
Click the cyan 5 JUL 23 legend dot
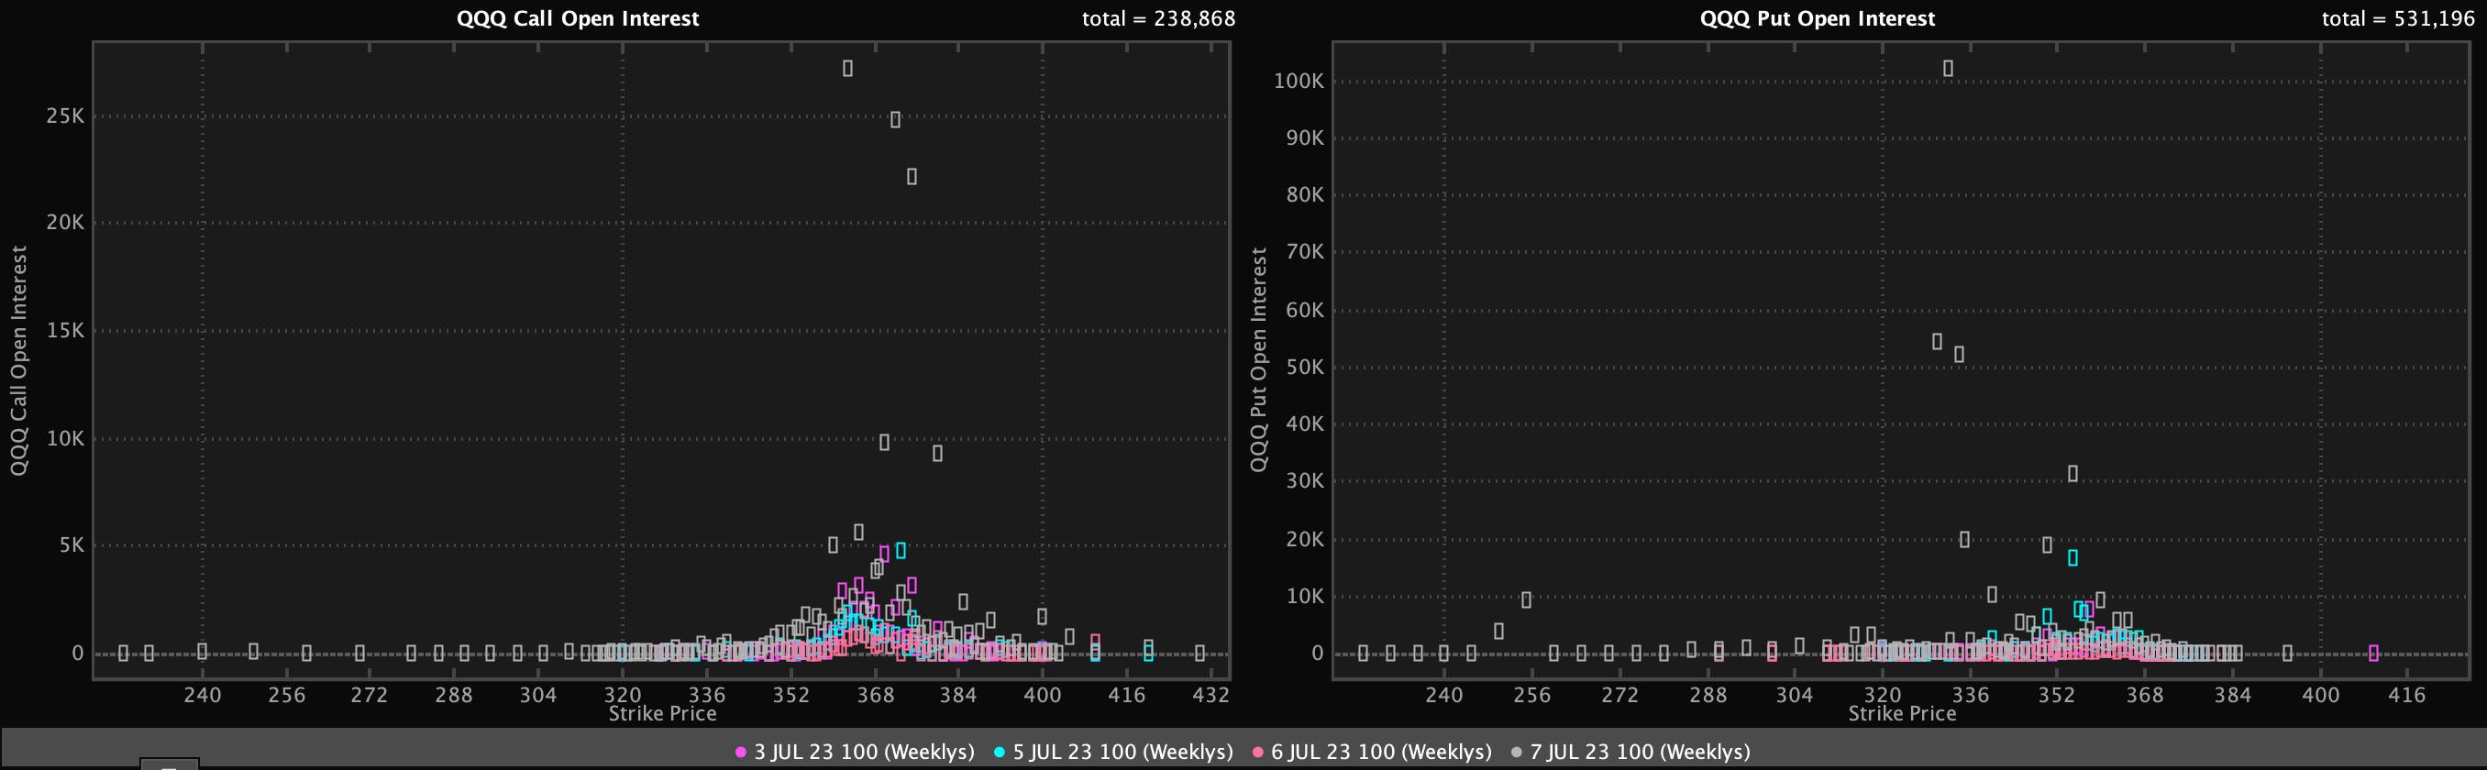coord(1000,752)
